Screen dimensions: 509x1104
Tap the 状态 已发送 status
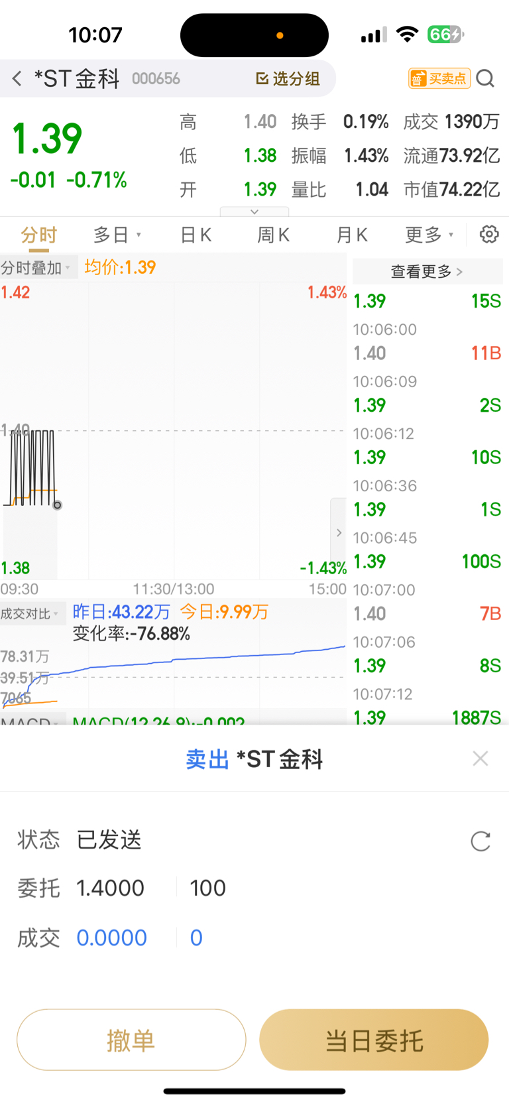[x=109, y=840]
